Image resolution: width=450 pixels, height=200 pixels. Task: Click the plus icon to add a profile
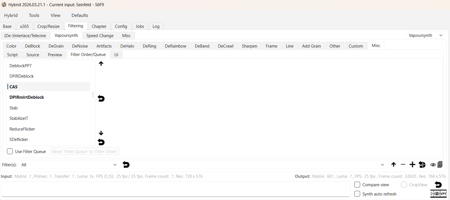(412, 165)
